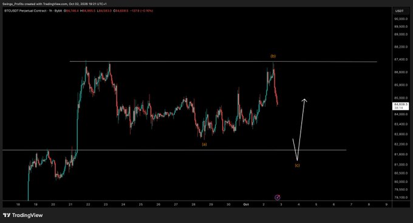Click the 83,400.0 price scale label
Image resolution: width=413 pixels, height=223 pixels.
pyautogui.click(x=401, y=124)
